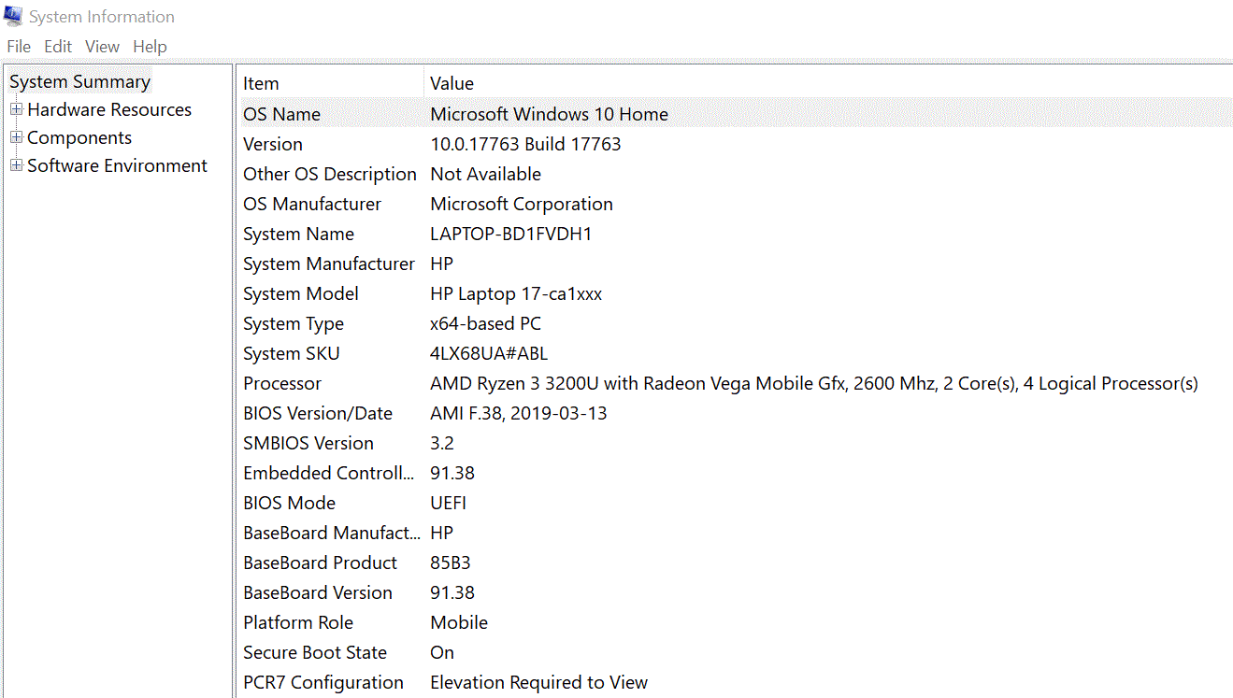Select Hardware Resources tree item
The height and width of the screenshot is (698, 1233).
point(109,109)
